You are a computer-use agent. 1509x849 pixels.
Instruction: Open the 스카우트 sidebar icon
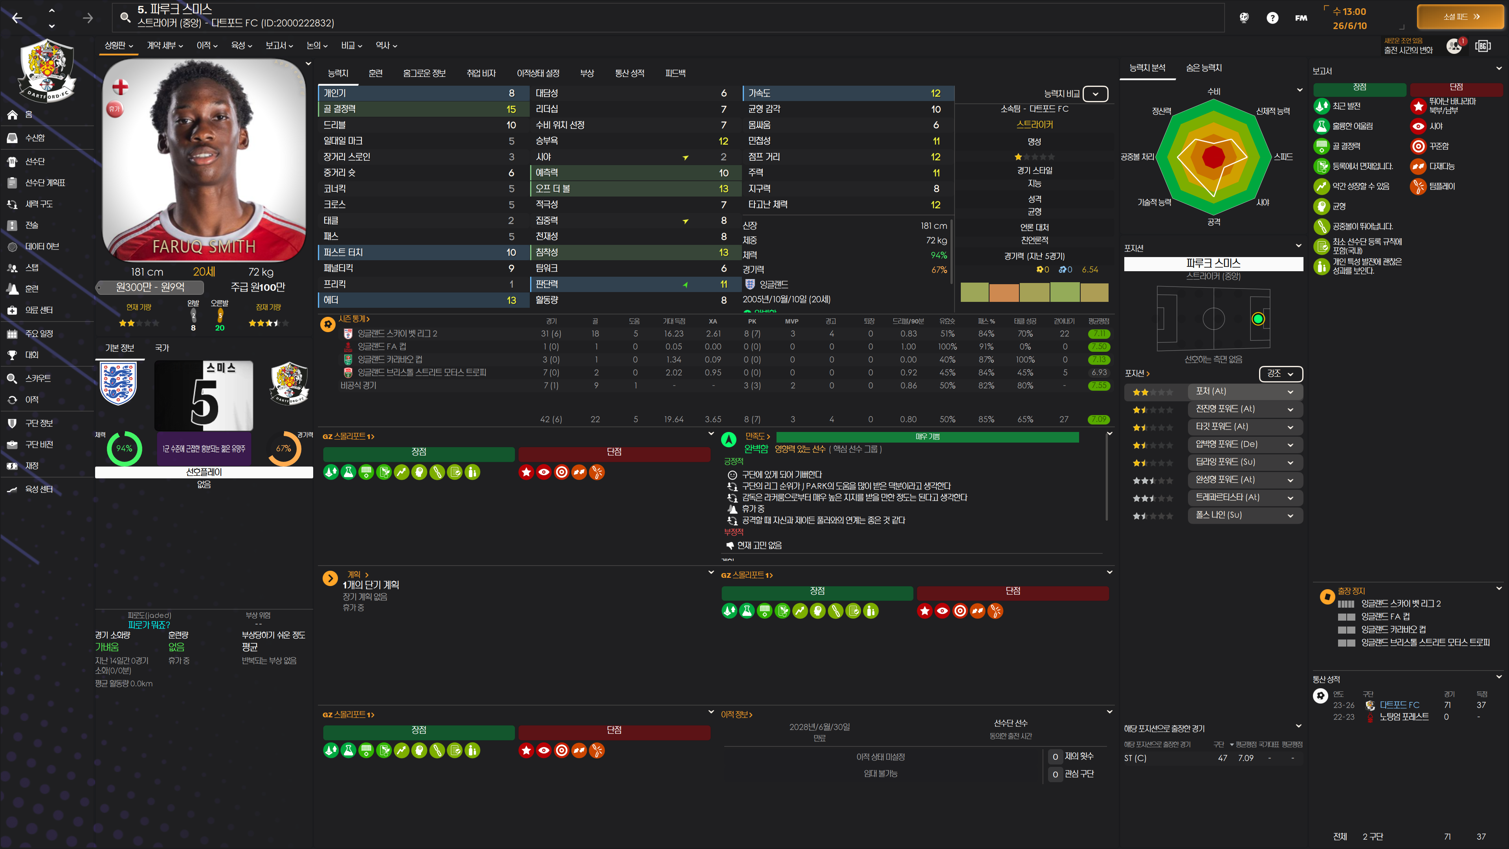pyautogui.click(x=12, y=379)
